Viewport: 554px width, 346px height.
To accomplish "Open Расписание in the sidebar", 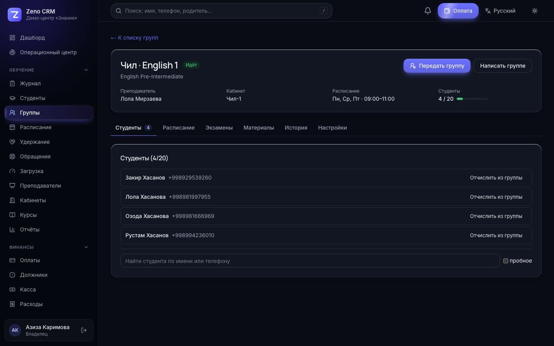I will tap(49, 127).
